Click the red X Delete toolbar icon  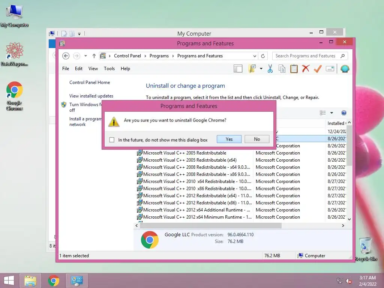pos(306,69)
